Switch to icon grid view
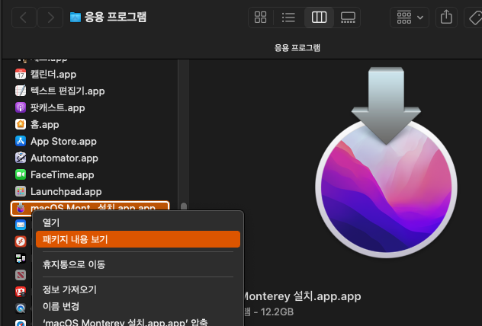Image resolution: width=482 pixels, height=326 pixels. (260, 18)
